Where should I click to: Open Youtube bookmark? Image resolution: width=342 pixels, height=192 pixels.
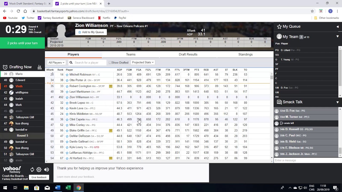[10, 18]
